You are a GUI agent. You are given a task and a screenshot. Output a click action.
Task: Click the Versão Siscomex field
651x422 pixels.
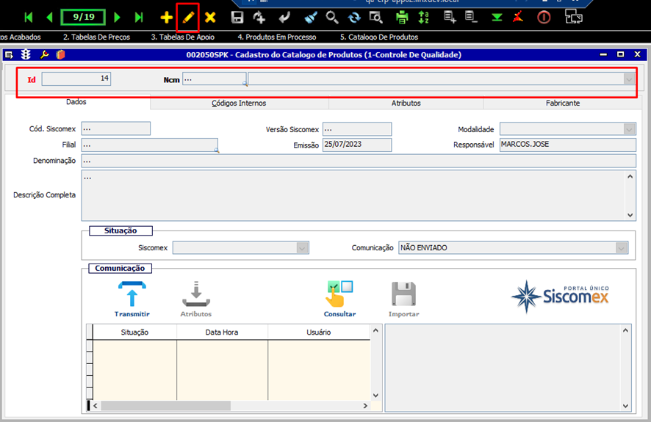(x=357, y=129)
